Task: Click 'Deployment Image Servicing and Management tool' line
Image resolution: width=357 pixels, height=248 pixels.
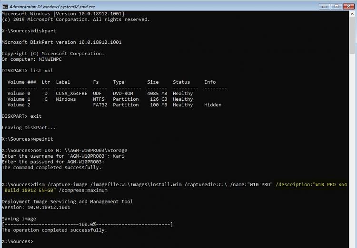Action: pyautogui.click(x=67, y=201)
